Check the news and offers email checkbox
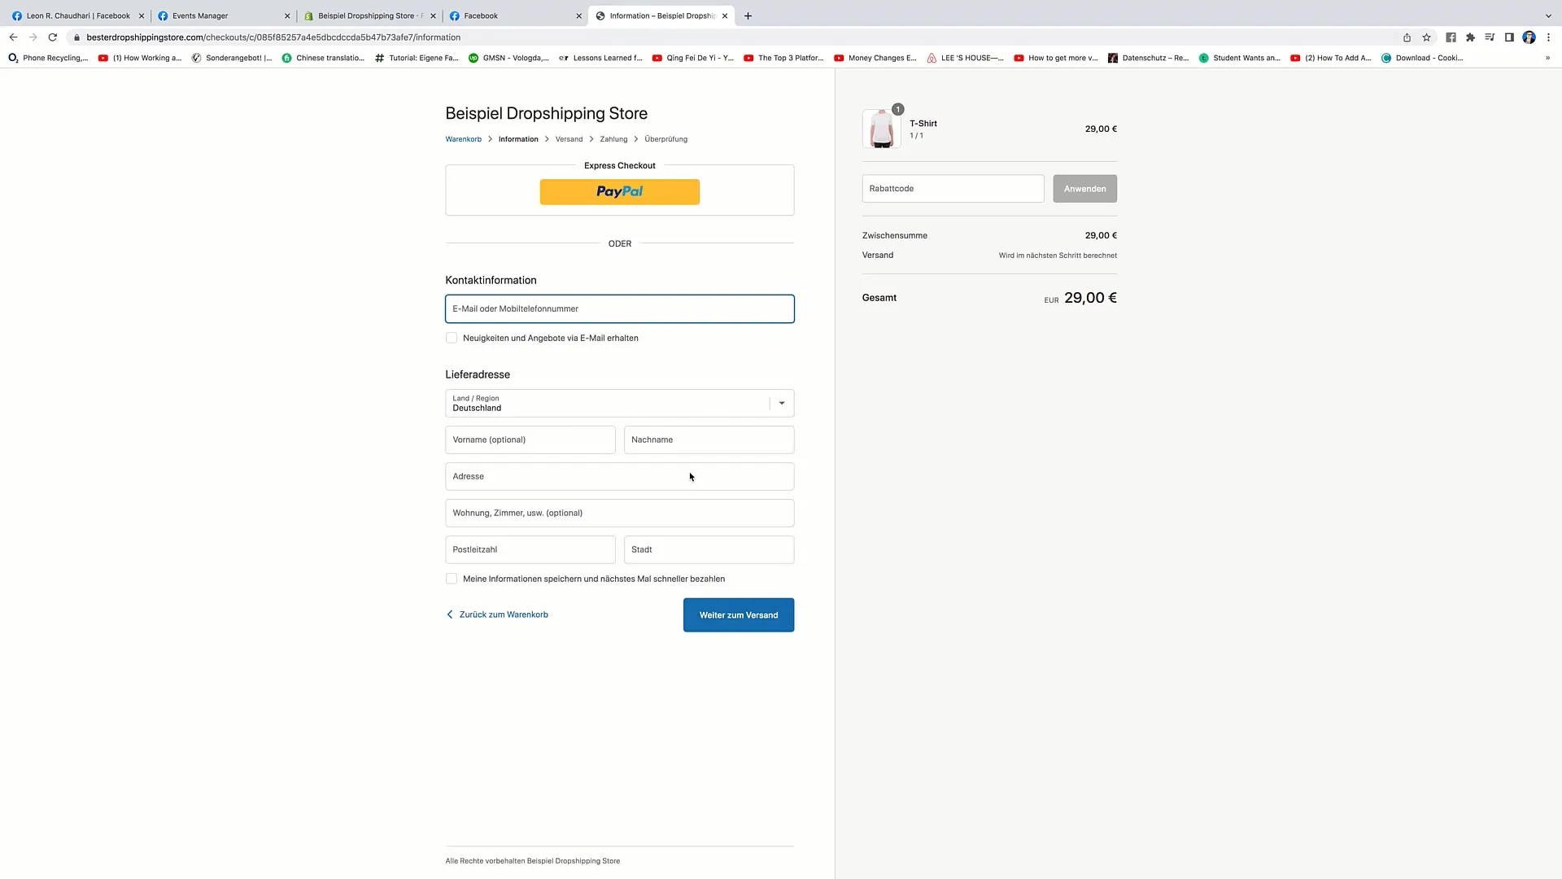1562x879 pixels. tap(452, 338)
